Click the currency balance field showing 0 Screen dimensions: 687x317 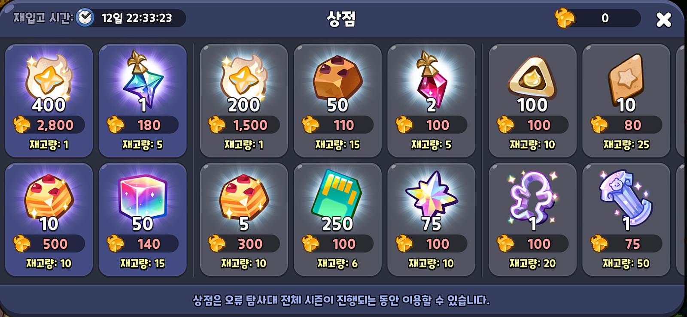tap(601, 18)
